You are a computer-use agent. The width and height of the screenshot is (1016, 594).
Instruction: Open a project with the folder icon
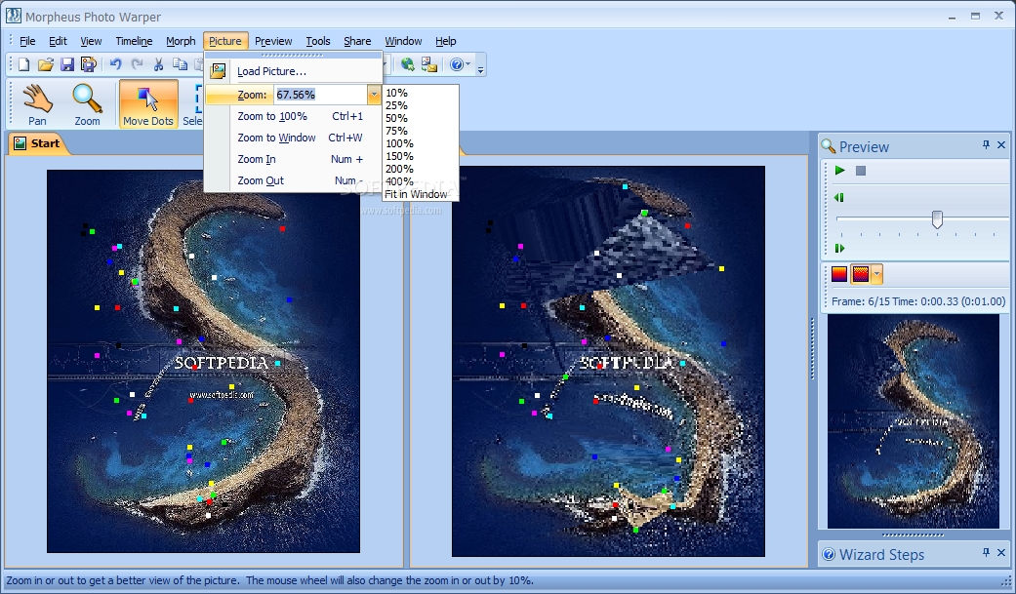coord(45,64)
